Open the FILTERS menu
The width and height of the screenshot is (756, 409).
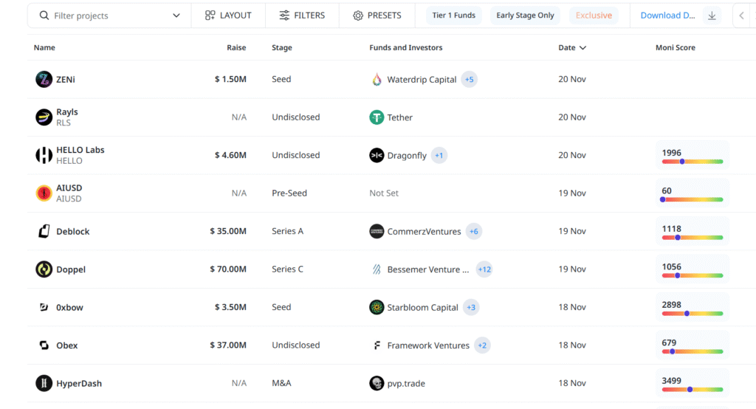[302, 16]
